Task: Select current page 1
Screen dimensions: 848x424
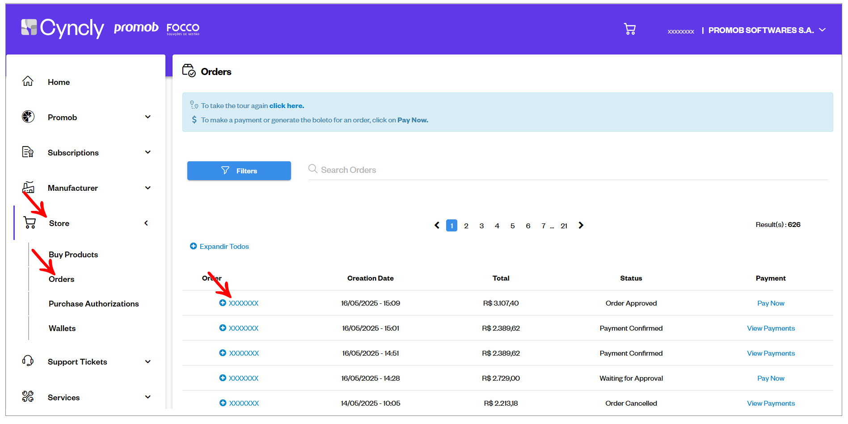Action: pyautogui.click(x=451, y=226)
